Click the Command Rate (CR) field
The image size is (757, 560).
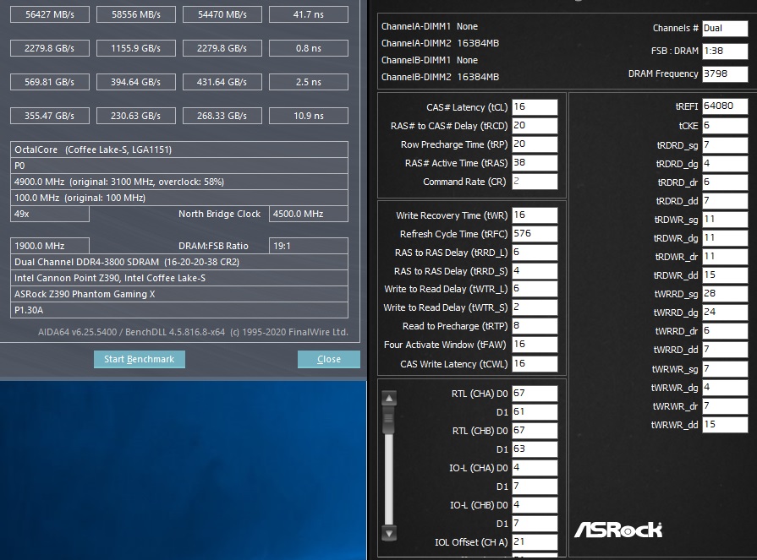point(535,182)
